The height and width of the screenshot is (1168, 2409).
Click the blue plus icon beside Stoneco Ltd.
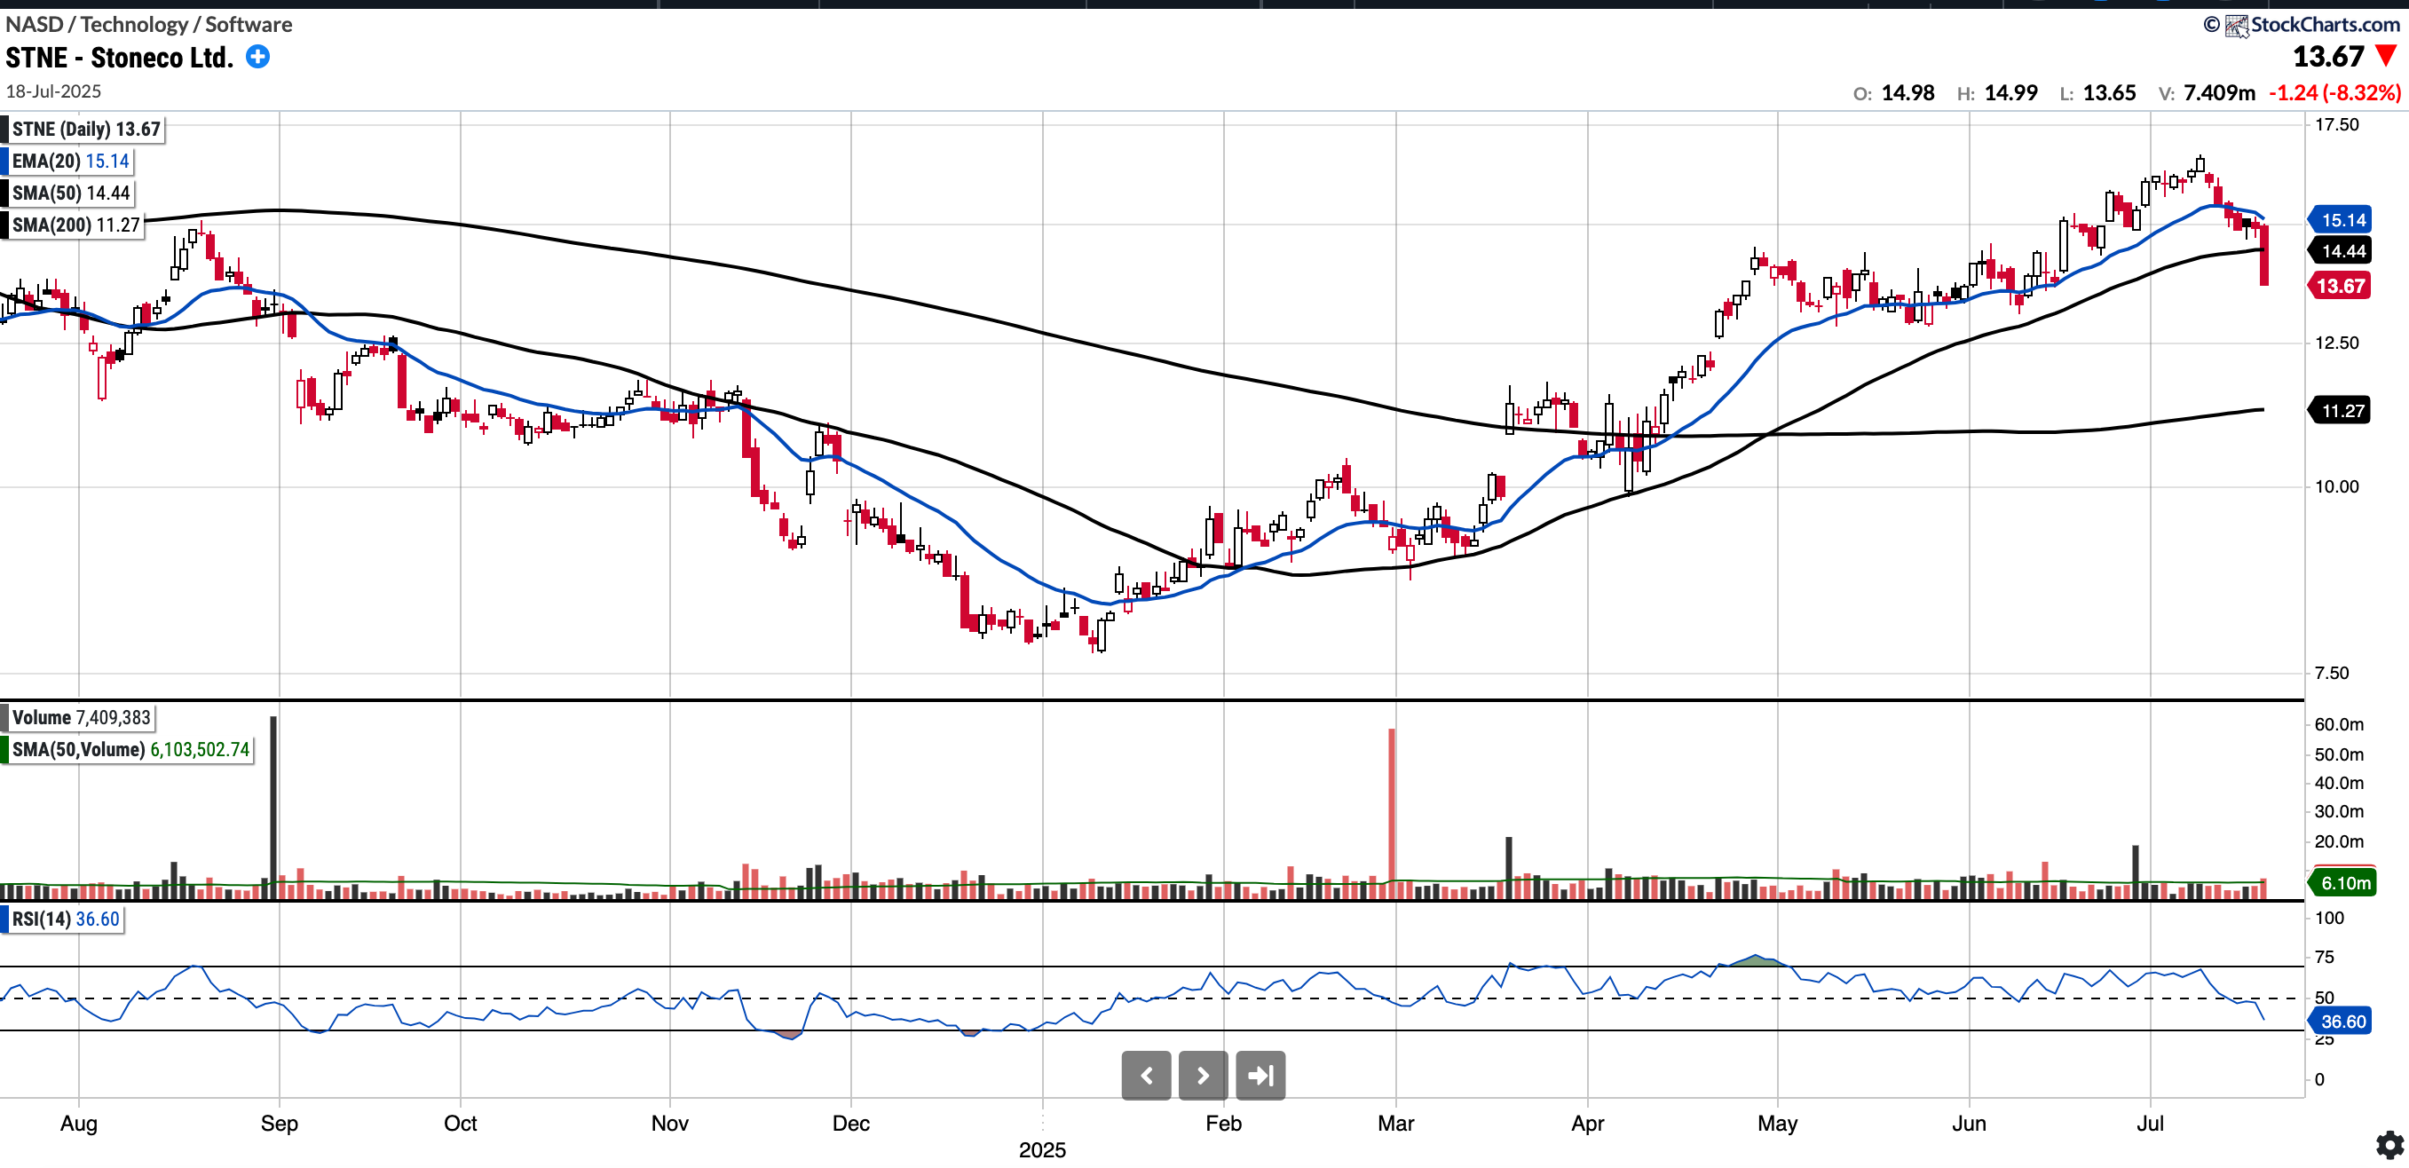[x=257, y=57]
